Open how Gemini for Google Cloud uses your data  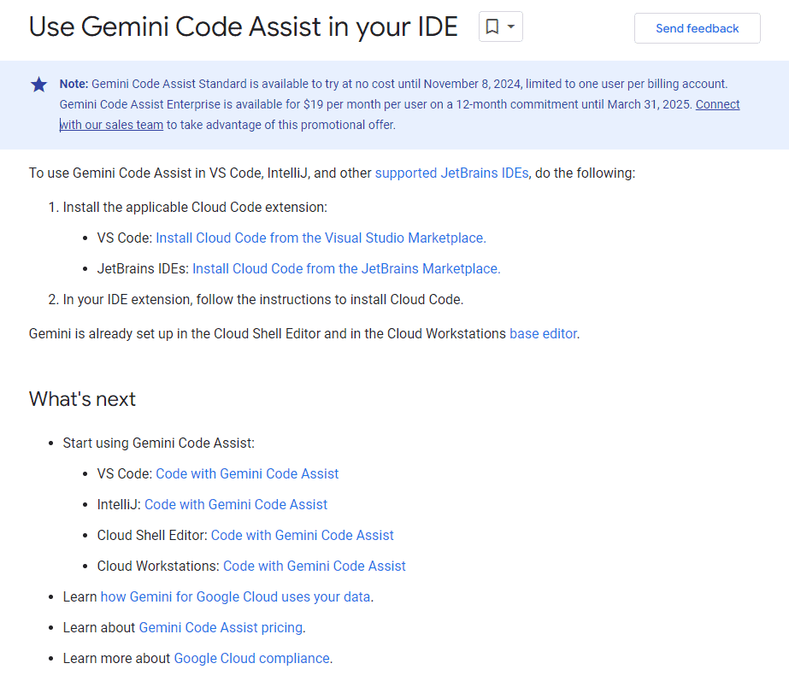point(235,596)
